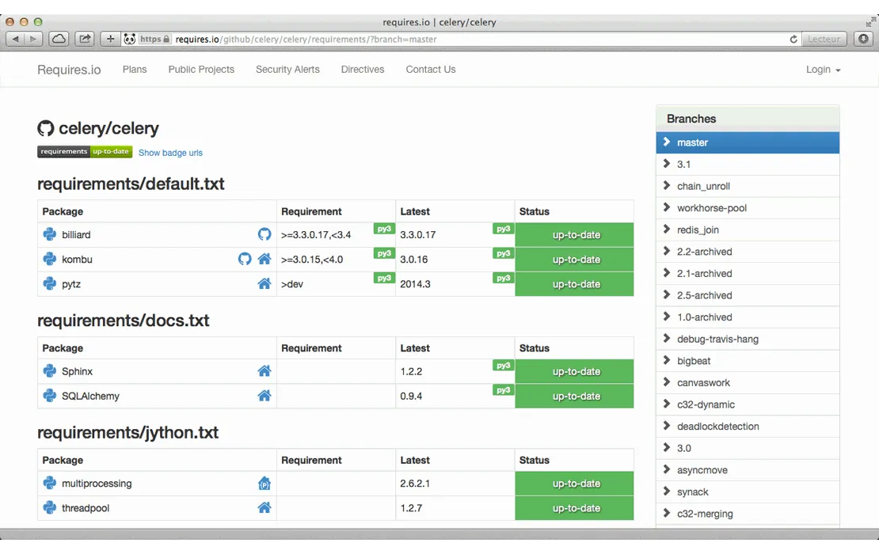Go back using the browser back arrow
This screenshot has height=554, width=879.
click(15, 39)
